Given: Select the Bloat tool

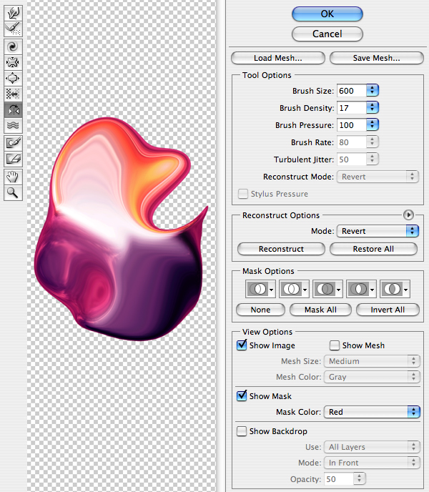Looking at the screenshot, I should 13,78.
